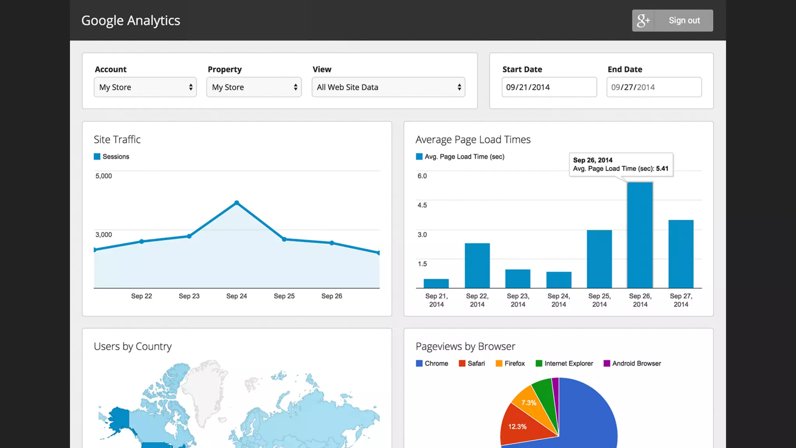Click the End Date input field
Screen dimensions: 796x448
(654, 87)
